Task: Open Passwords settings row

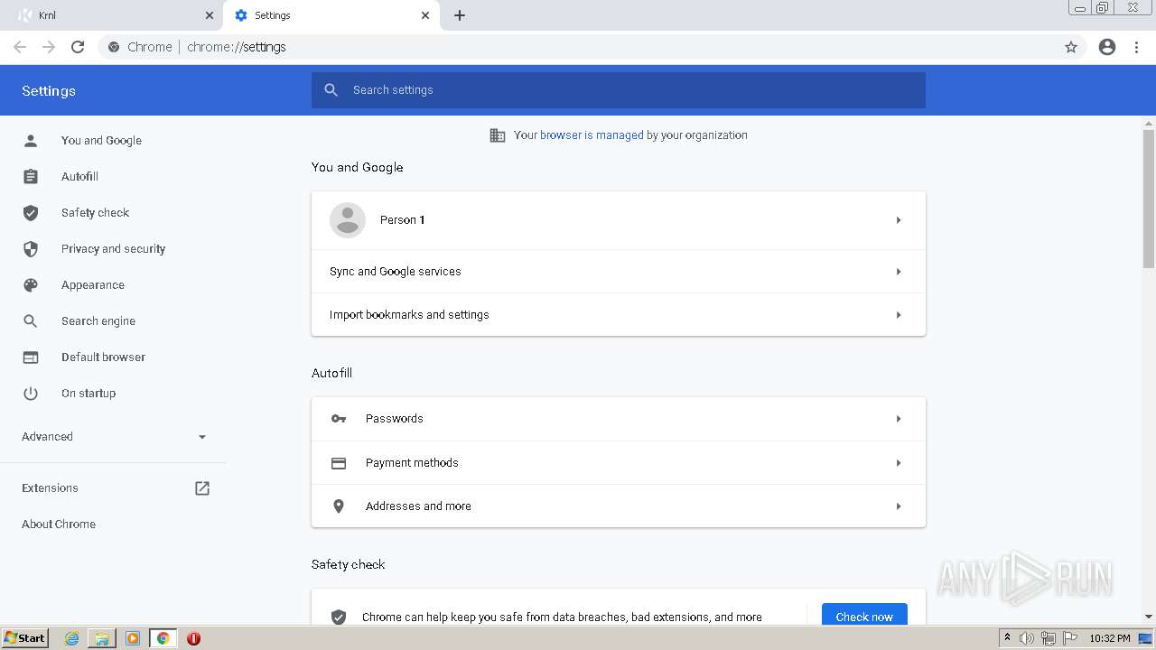Action: click(x=619, y=419)
